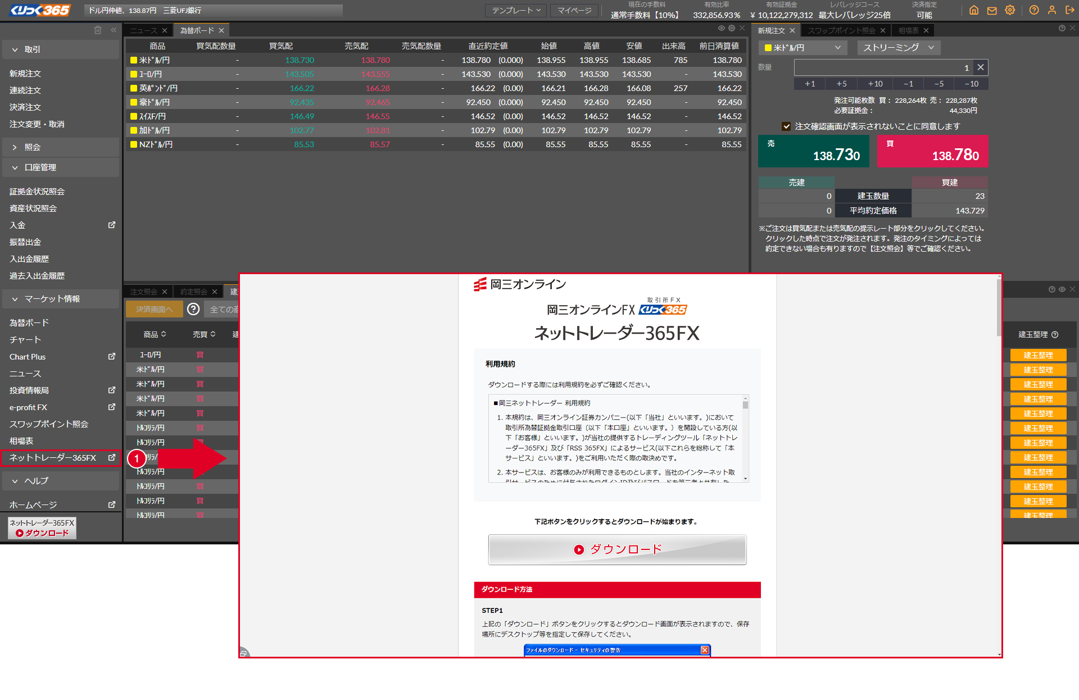Click the くりっく365 logo
Screen dimensions: 1079x700
point(40,10)
